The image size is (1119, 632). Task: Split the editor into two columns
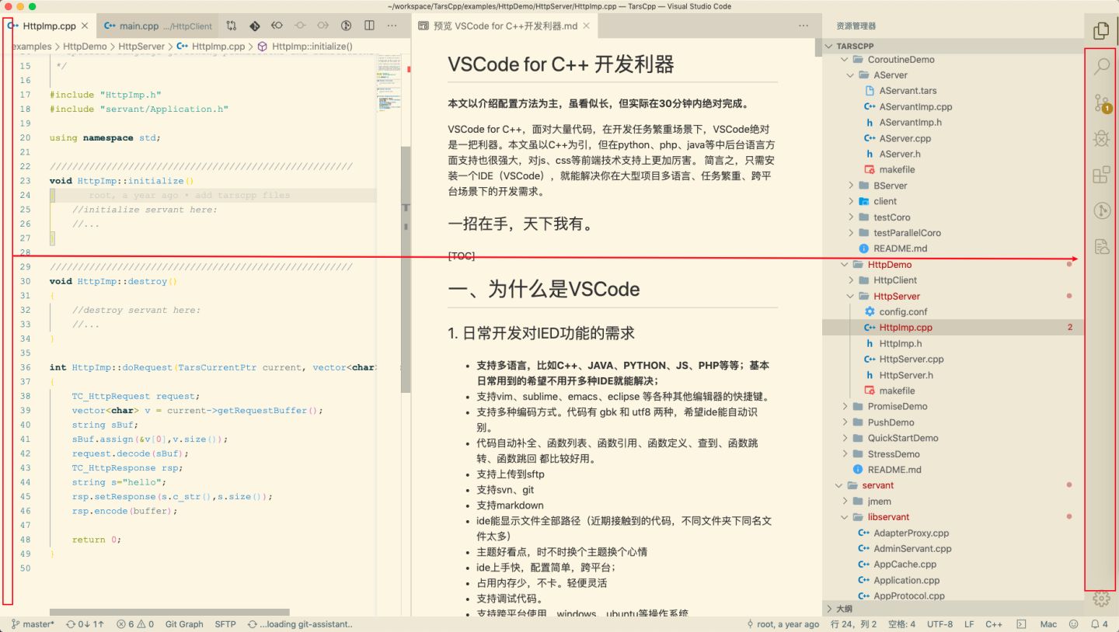pyautogui.click(x=368, y=25)
